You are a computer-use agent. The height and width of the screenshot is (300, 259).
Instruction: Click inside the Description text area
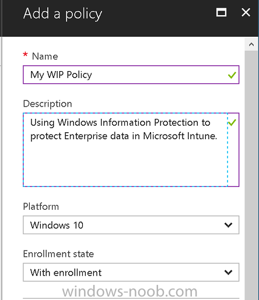coord(125,150)
